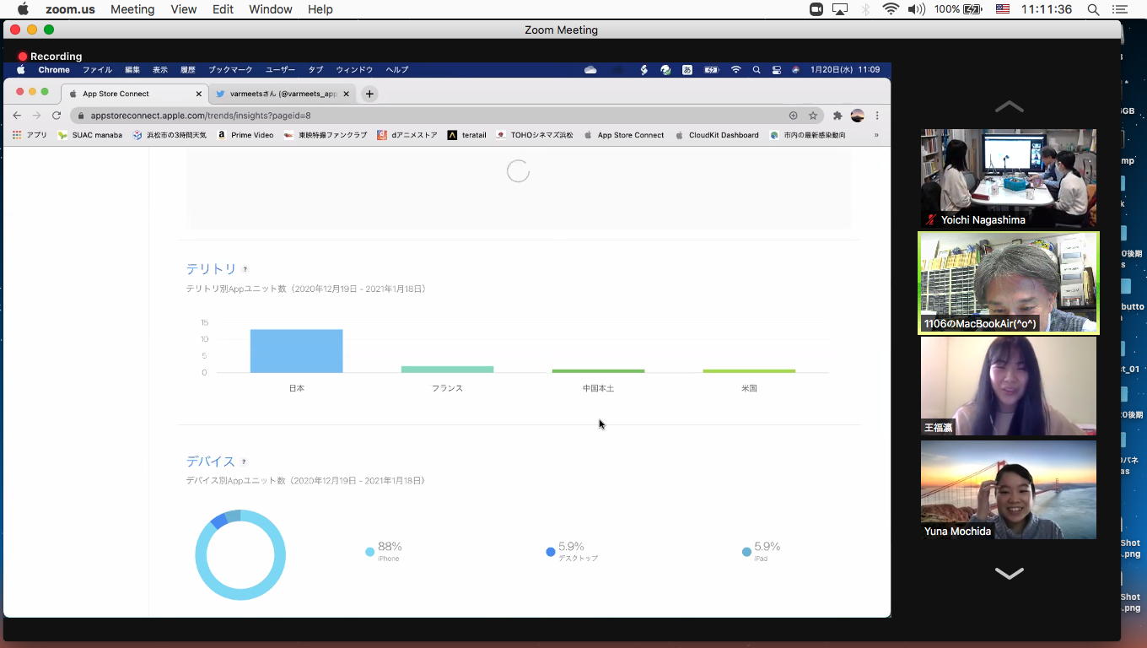Click the plus-circle icon in the address bar

click(793, 116)
